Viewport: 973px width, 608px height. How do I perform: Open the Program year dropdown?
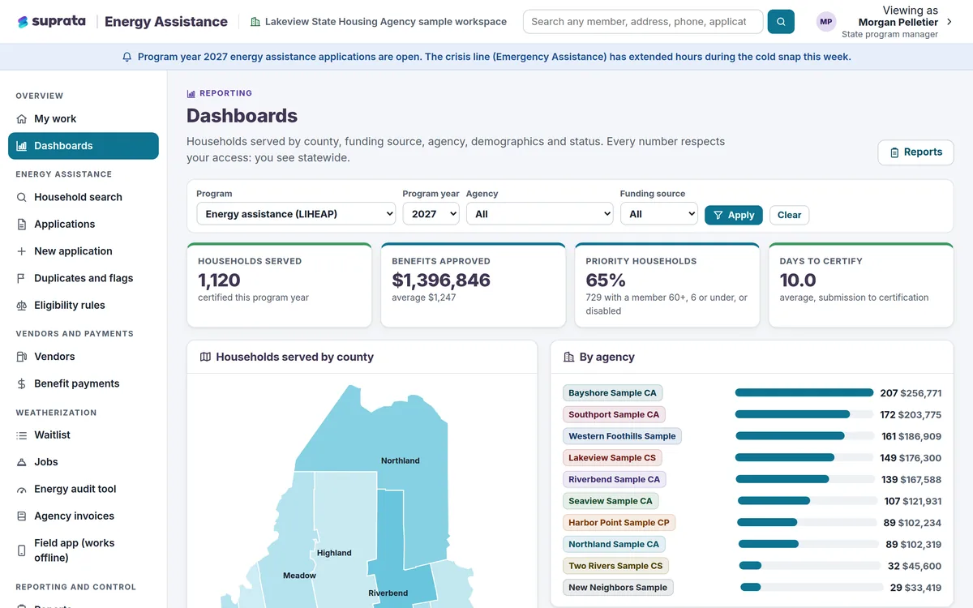tap(431, 214)
